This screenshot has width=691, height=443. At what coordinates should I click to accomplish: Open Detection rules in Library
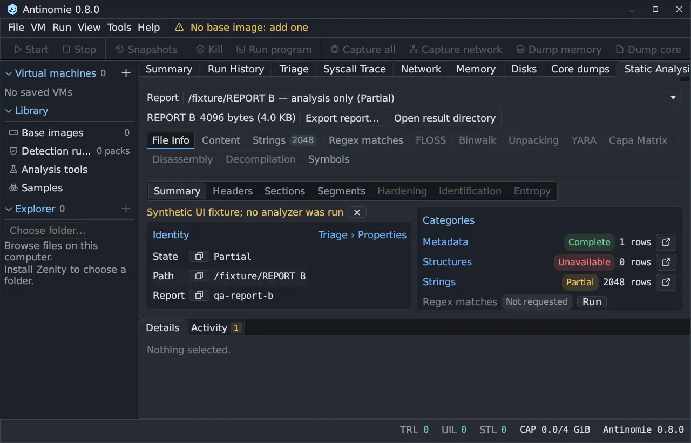click(x=69, y=151)
